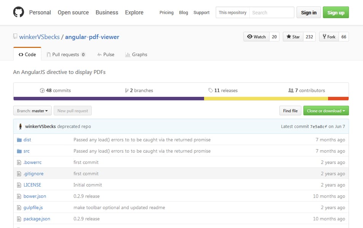
Task: Click the red-orange language bar segment
Action: tap(338, 99)
